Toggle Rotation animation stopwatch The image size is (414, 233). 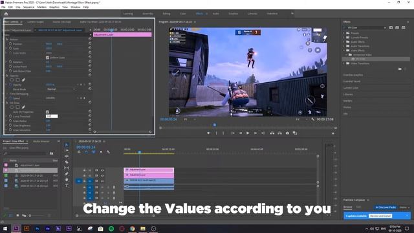tap(10, 62)
